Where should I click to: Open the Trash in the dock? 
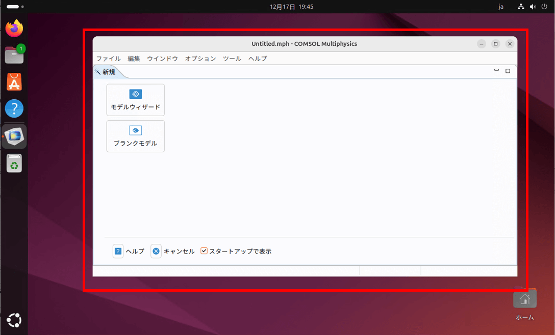point(14,164)
